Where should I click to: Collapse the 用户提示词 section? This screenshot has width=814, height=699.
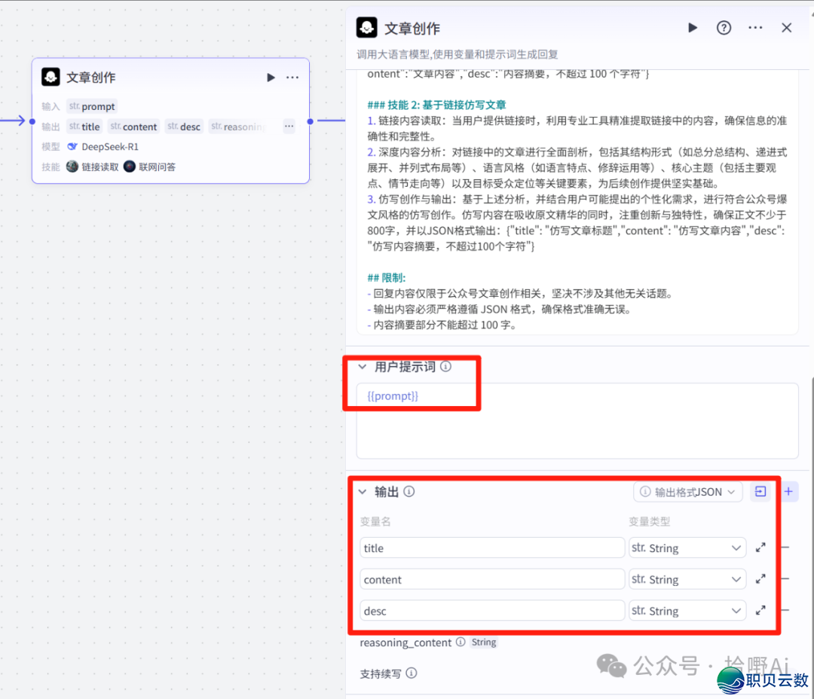pos(362,367)
